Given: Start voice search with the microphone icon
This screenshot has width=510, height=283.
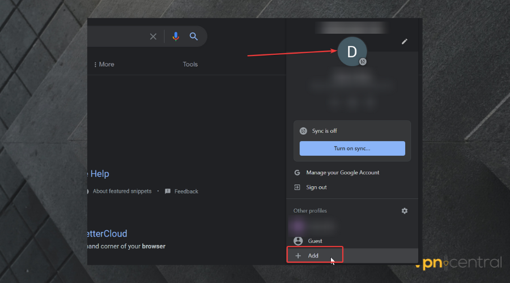Looking at the screenshot, I should pyautogui.click(x=176, y=36).
